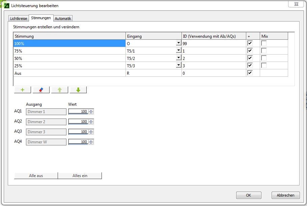Click ID cell with value 99
307x206 pixels.
click(x=214, y=43)
